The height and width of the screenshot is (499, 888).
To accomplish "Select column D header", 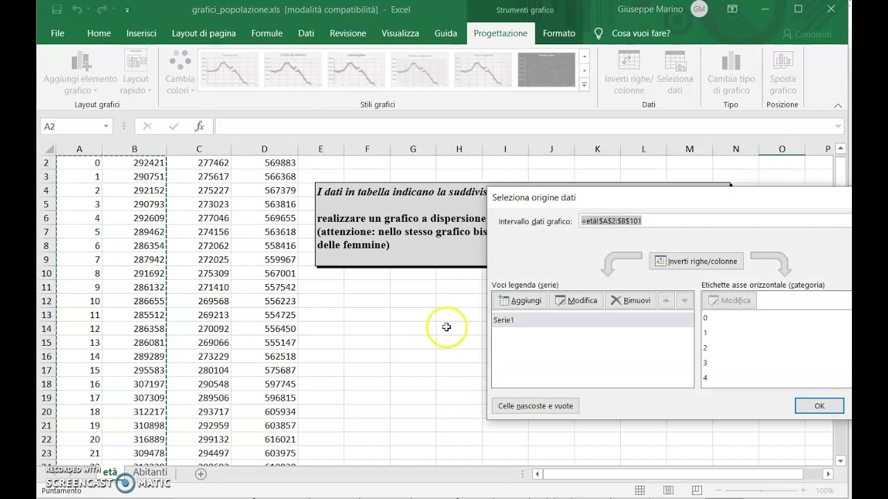I will [x=264, y=149].
